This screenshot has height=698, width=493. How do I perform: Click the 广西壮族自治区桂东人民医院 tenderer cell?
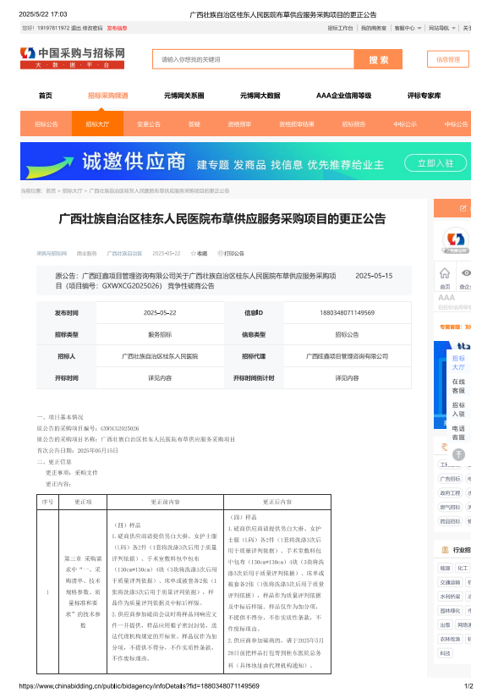[x=160, y=356]
